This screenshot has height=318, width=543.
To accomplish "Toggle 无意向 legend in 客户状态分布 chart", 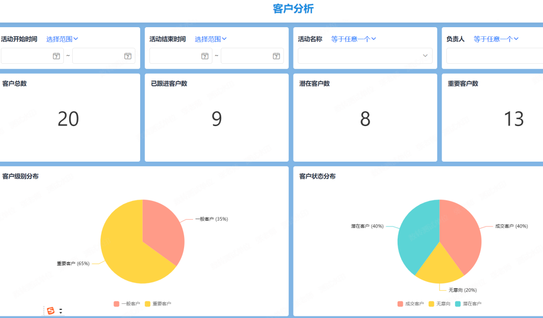I will [x=439, y=303].
